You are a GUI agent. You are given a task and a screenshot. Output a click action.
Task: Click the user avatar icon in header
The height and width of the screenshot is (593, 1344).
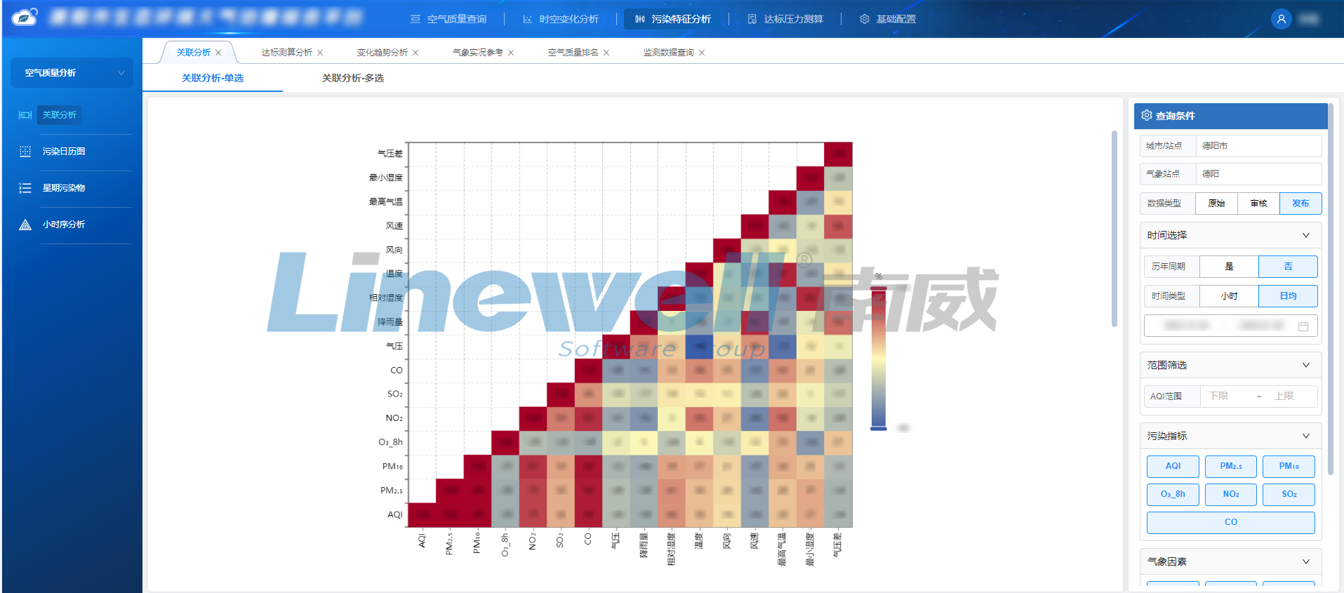(1281, 19)
